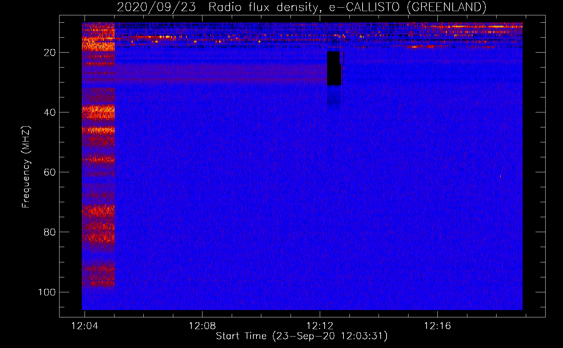Click the 100 frequency tick label

[47, 292]
